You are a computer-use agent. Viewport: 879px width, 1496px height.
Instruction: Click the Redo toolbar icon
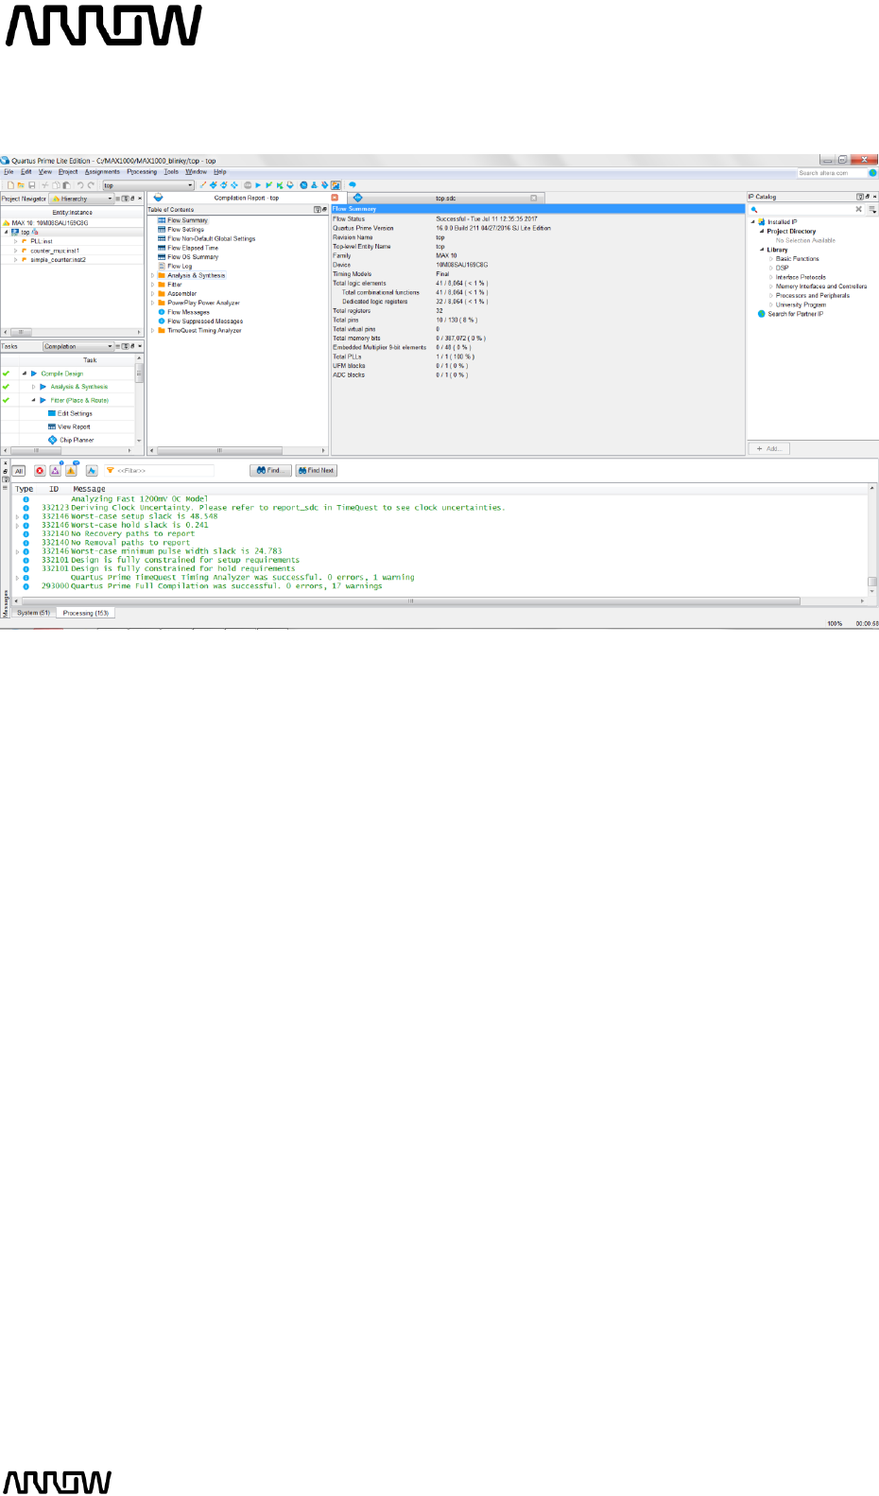(91, 185)
